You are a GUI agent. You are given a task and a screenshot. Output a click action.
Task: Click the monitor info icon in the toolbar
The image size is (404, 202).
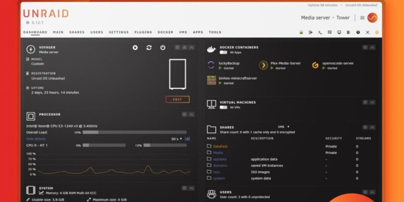pos(339,32)
